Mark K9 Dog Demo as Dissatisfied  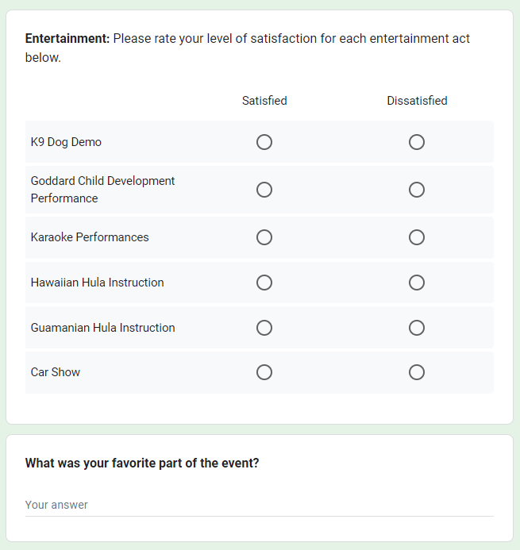click(x=417, y=142)
